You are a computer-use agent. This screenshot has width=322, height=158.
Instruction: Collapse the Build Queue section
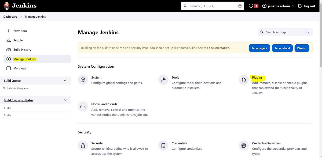coord(65,80)
